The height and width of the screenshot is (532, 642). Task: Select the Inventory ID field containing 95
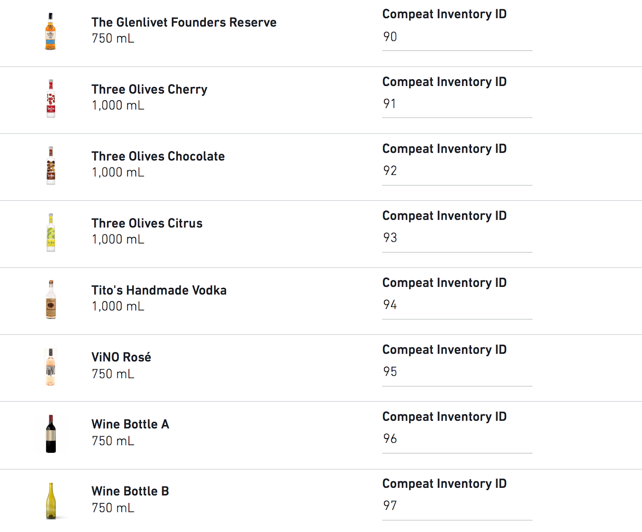coord(457,372)
